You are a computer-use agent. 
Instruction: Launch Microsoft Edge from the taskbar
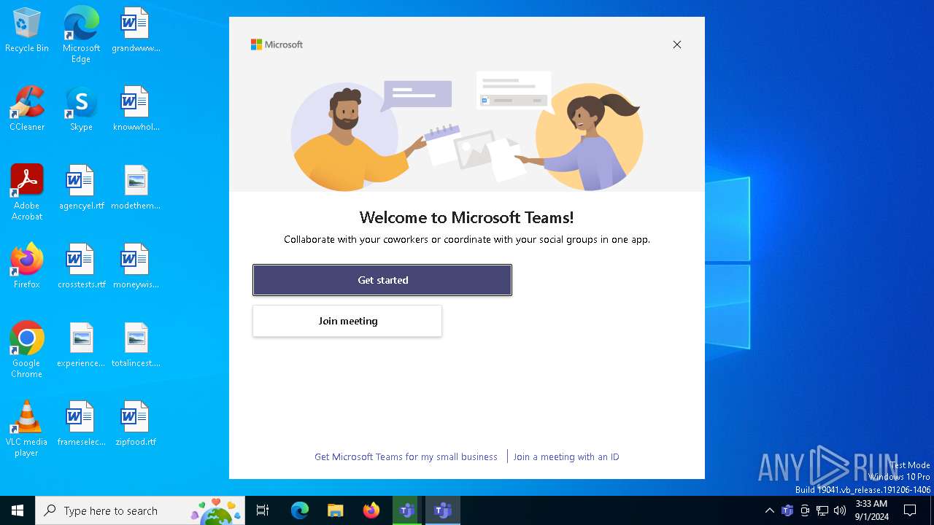pos(300,510)
